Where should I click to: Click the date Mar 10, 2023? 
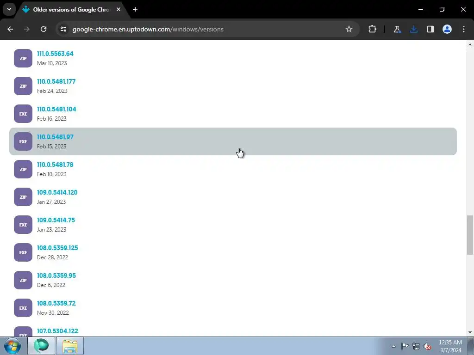coord(52,63)
